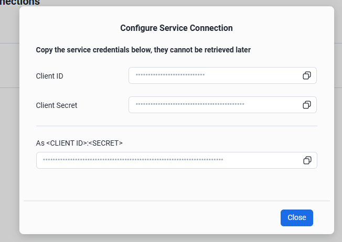Copy the combined CLIENT ID:SECRET string
The width and height of the screenshot is (342, 242).
[307, 160]
